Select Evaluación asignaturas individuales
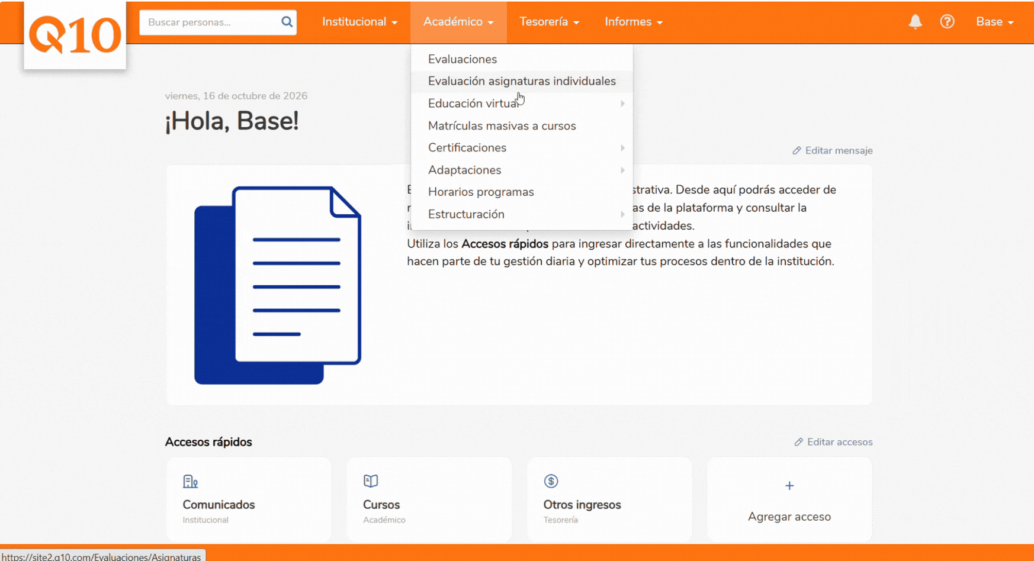The height and width of the screenshot is (561, 1034). [x=522, y=81]
